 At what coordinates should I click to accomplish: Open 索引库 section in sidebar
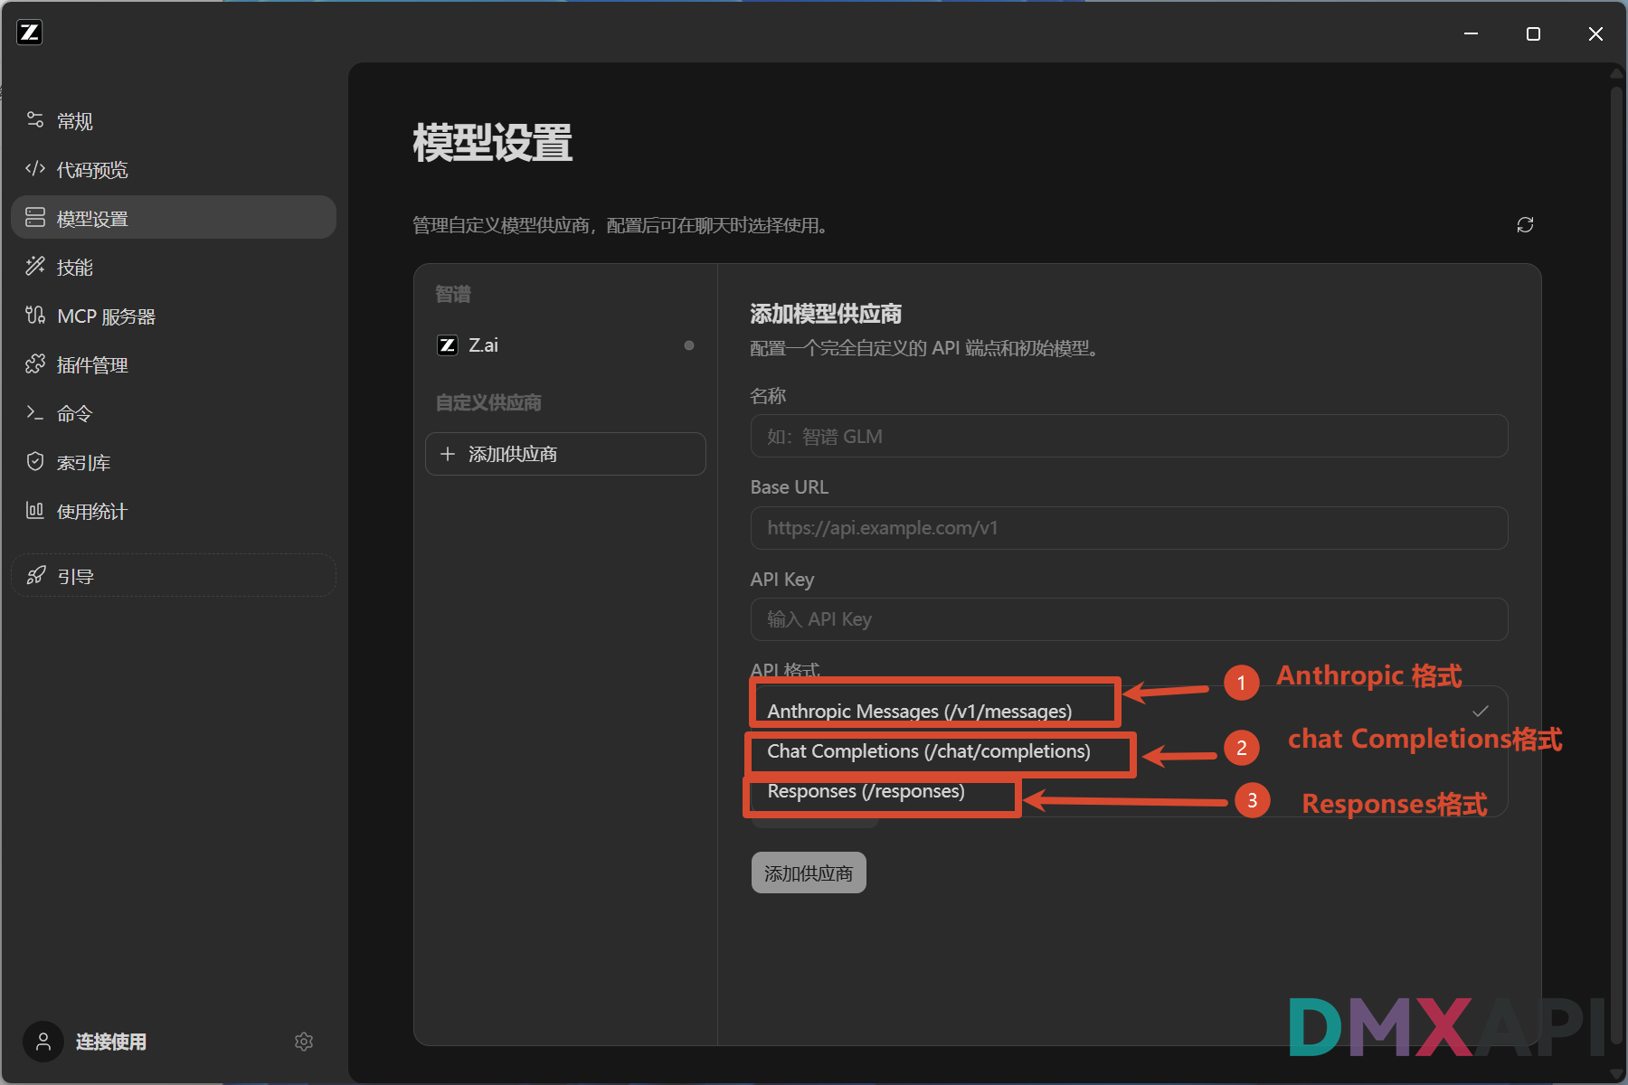click(x=174, y=463)
